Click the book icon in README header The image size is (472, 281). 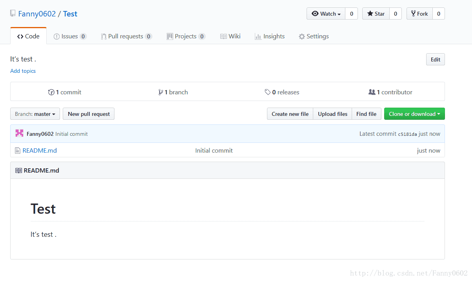[x=18, y=171]
